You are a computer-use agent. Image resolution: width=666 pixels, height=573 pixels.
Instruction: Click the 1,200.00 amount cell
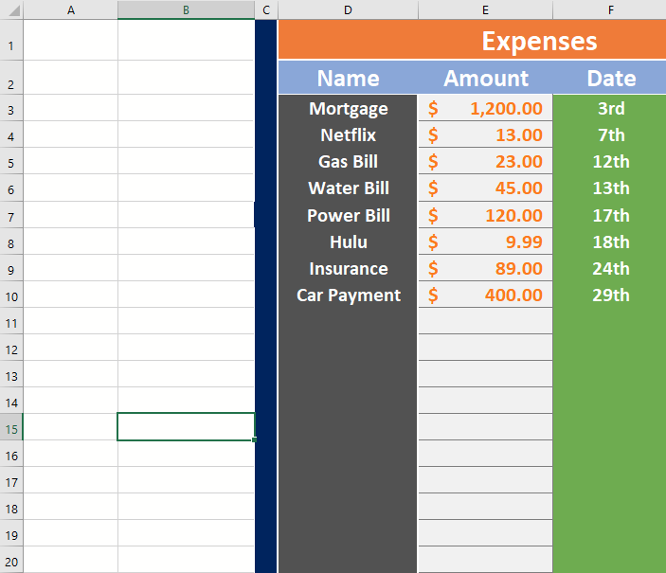click(485, 108)
